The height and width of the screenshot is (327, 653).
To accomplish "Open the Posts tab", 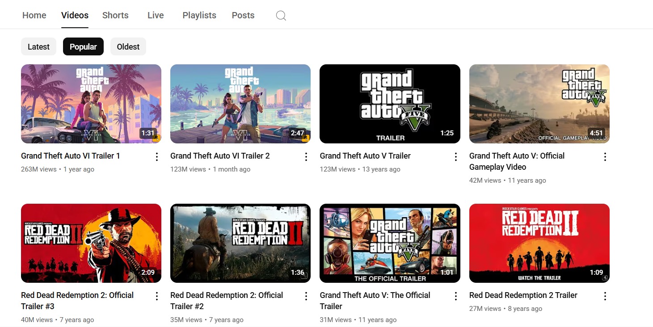I will 243,15.
